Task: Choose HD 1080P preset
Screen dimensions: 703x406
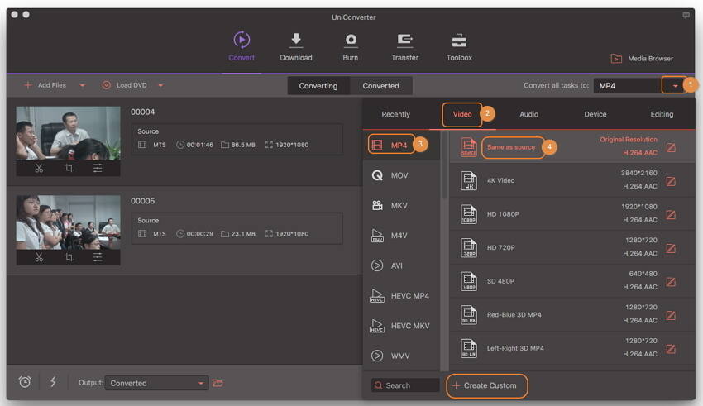Action: click(572, 214)
